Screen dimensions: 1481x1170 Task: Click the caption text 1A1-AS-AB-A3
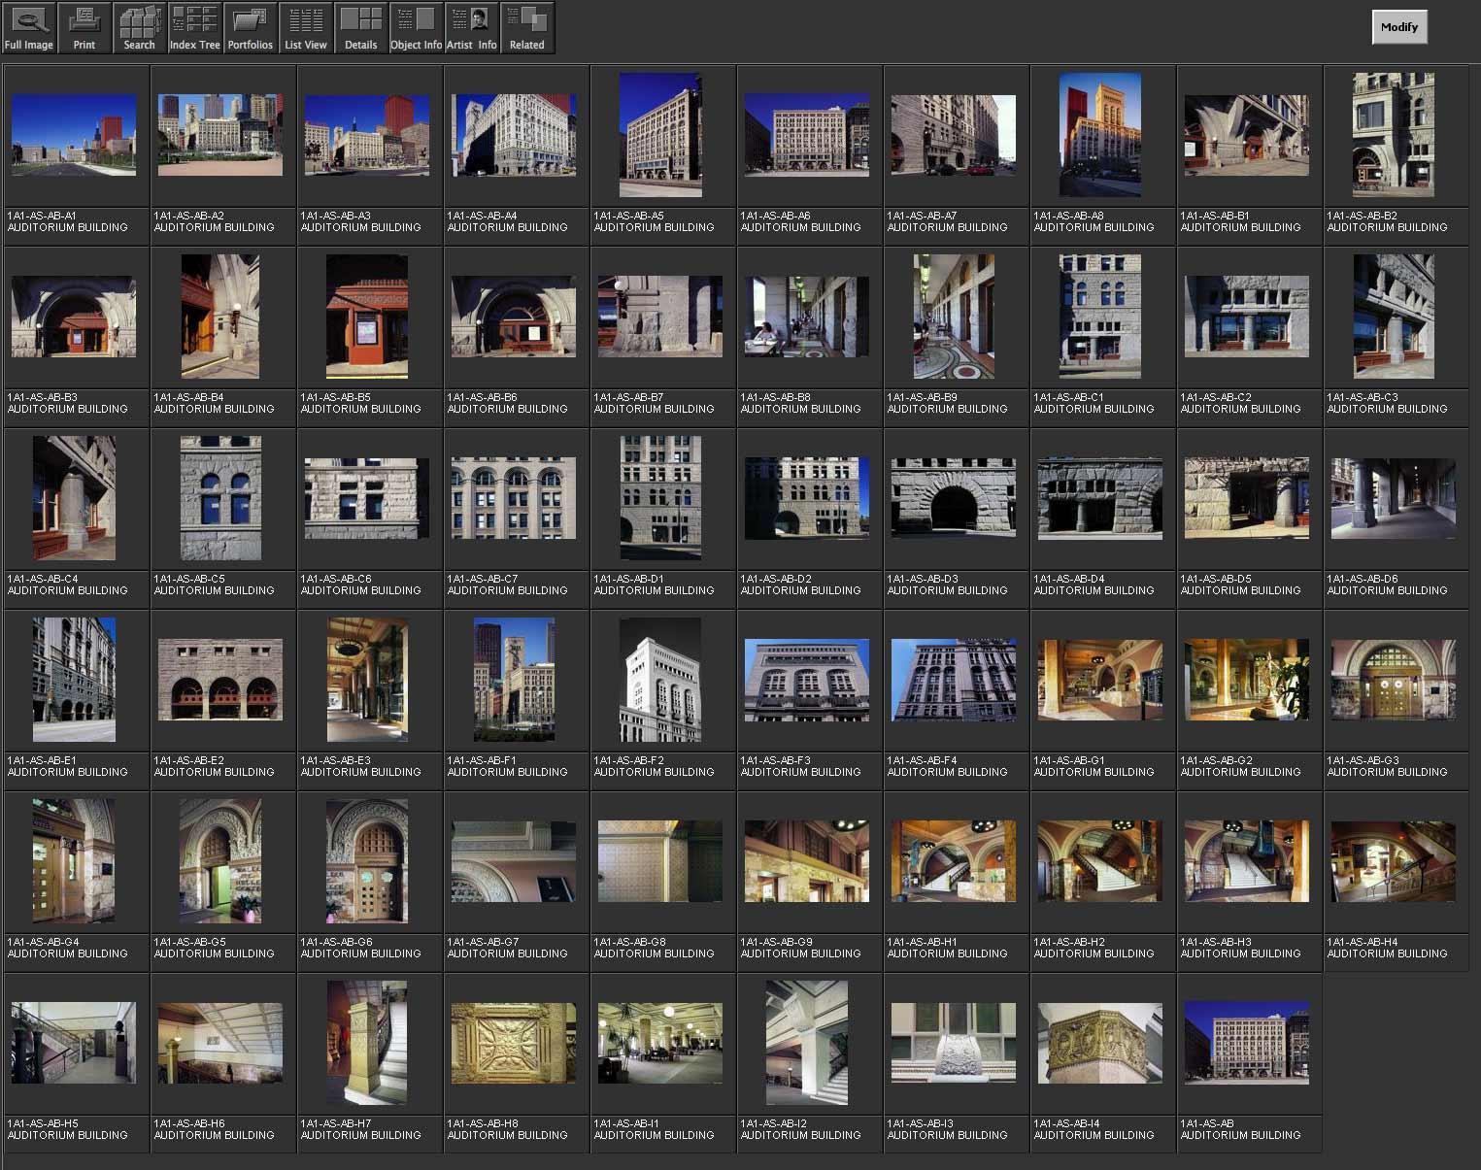[336, 216]
